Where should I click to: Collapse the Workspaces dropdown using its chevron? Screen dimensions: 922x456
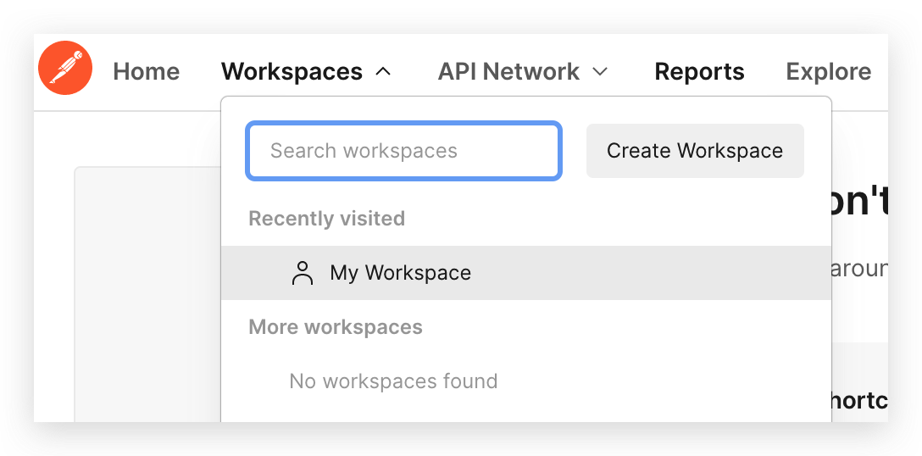pos(383,72)
